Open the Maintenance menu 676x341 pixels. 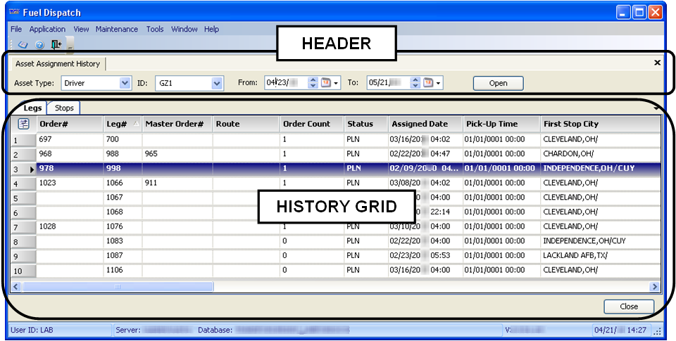click(117, 29)
